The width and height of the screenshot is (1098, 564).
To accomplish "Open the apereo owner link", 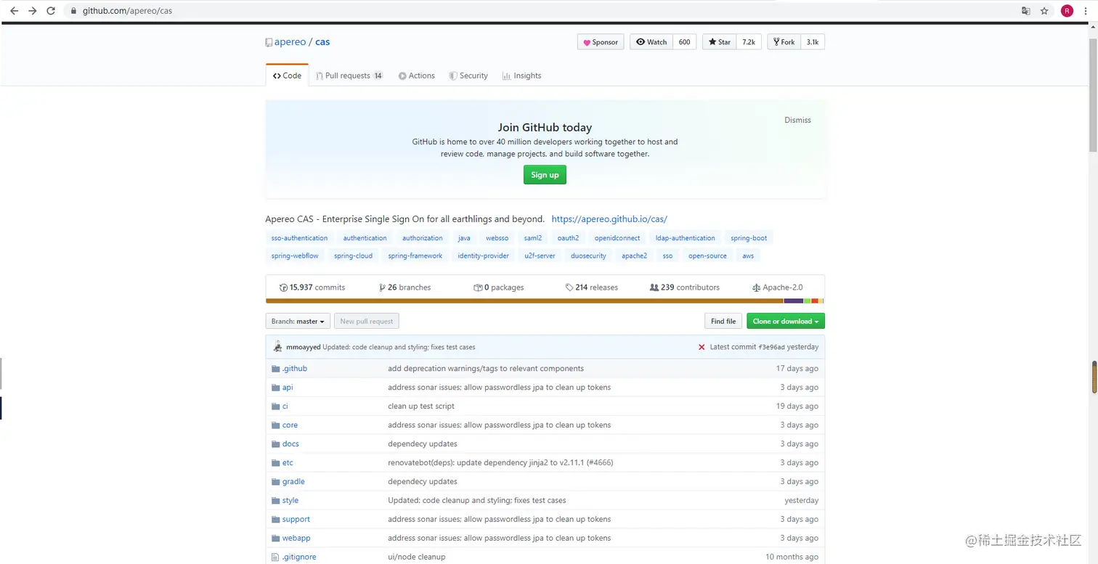I will [x=290, y=42].
